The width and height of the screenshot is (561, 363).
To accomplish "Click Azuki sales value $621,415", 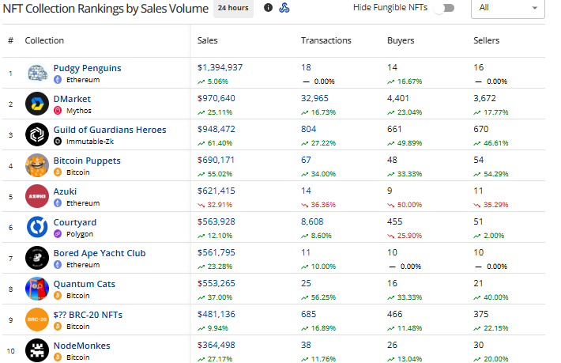I will [216, 191].
